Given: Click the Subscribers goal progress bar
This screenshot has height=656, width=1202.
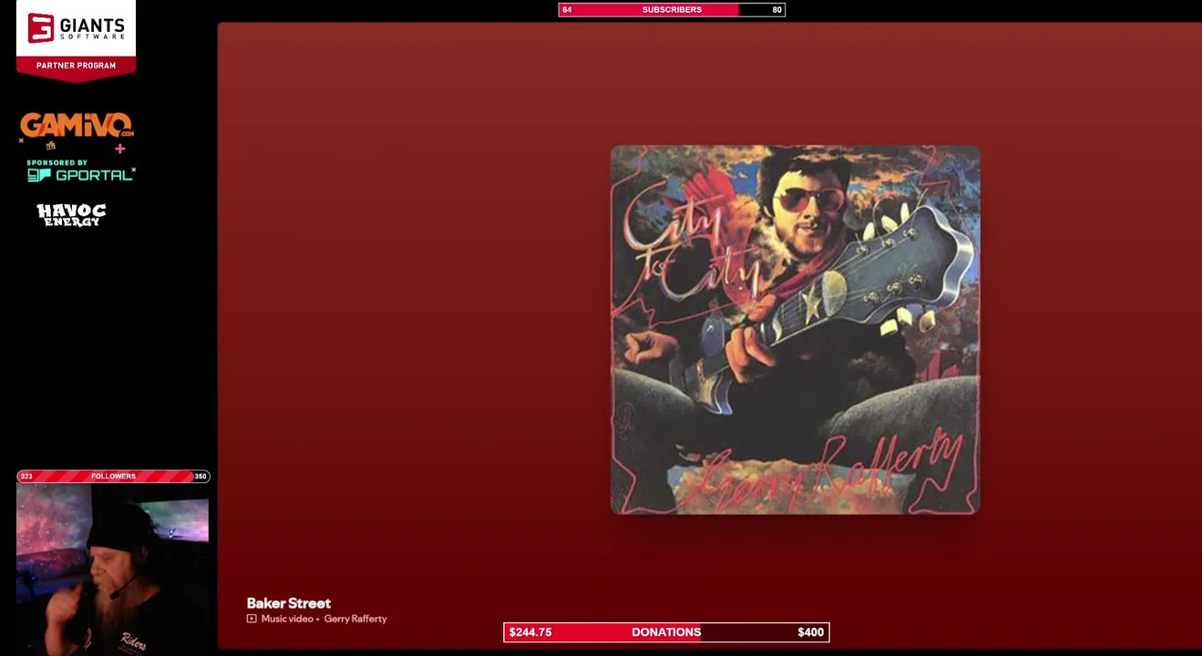Looking at the screenshot, I should tap(672, 10).
